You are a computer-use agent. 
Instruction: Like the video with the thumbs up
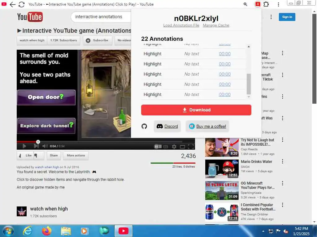tap(20, 156)
